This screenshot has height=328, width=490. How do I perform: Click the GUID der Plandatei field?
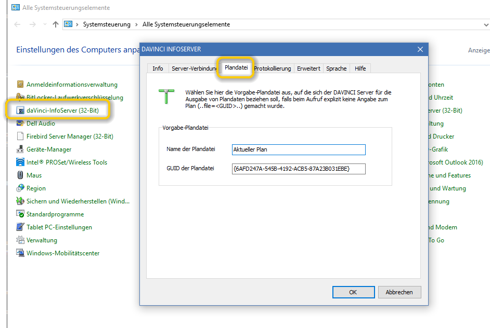coord(299,169)
